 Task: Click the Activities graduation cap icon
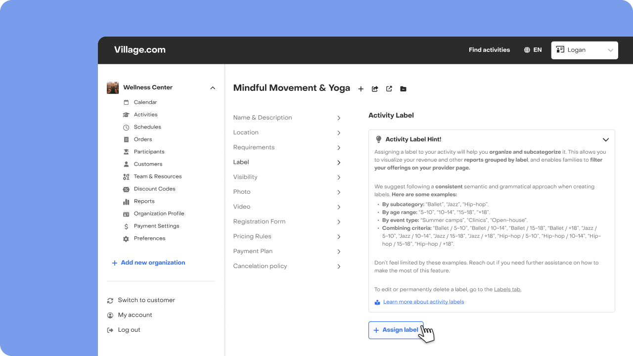coord(126,115)
